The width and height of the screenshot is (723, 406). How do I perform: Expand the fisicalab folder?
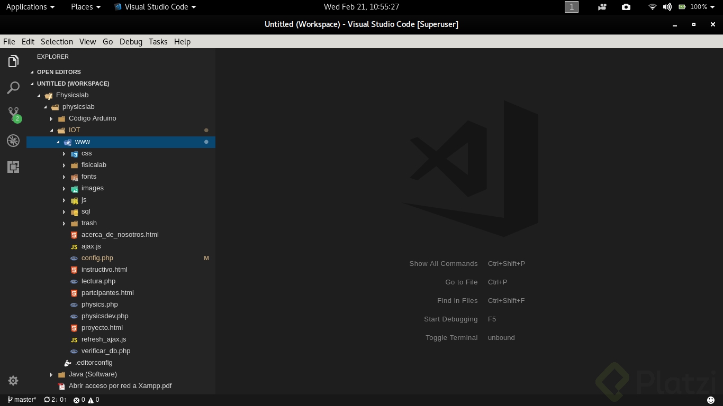click(x=121, y=165)
